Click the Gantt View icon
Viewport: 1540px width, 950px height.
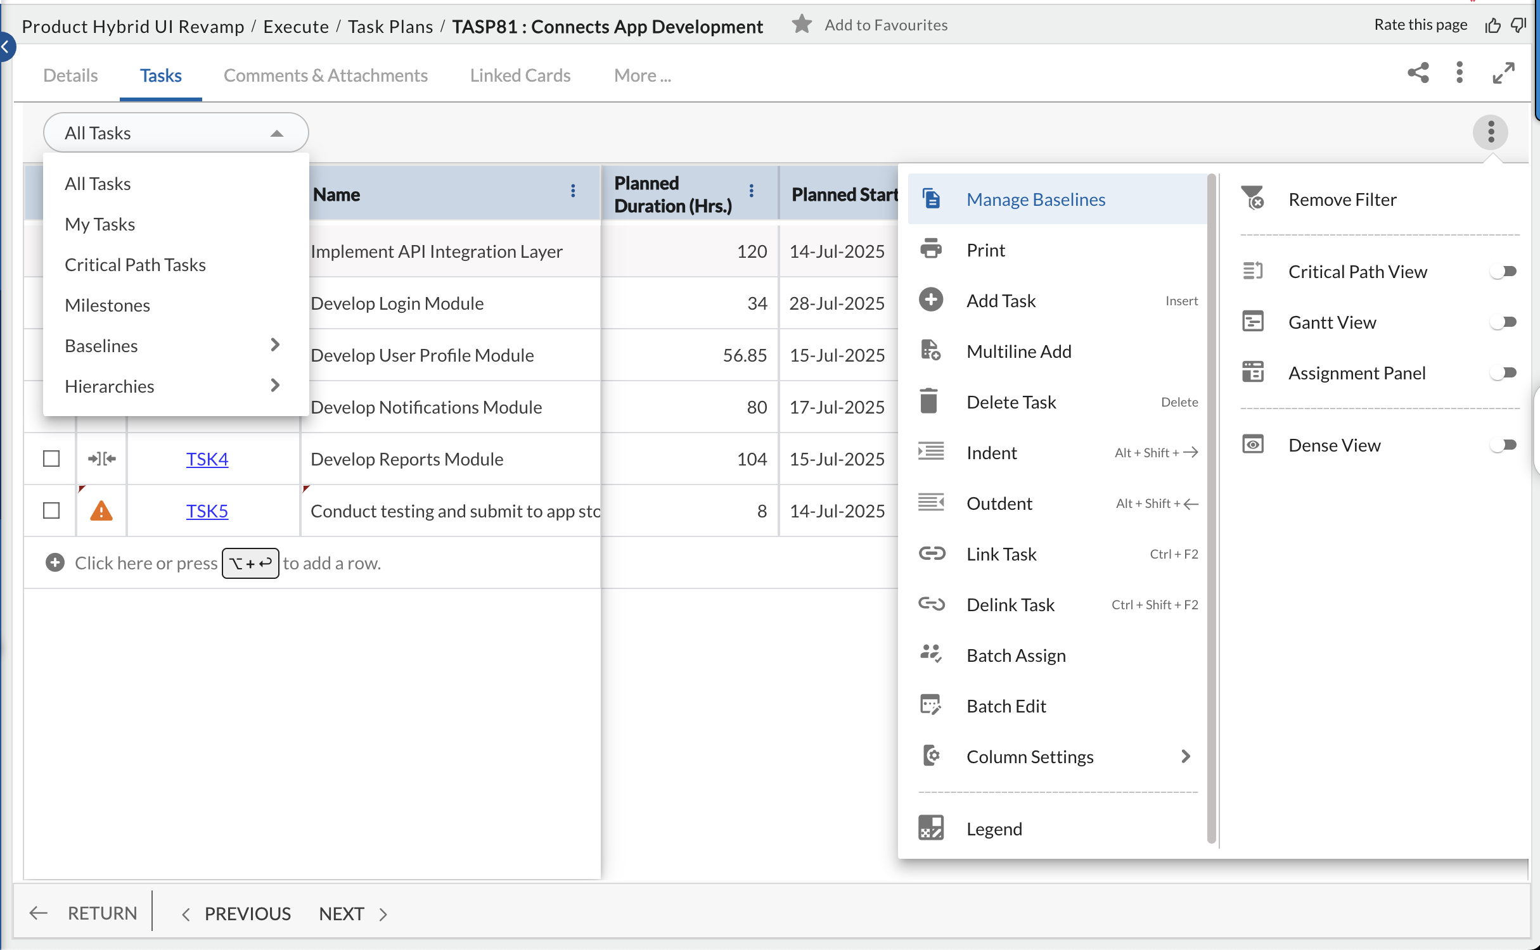click(x=1252, y=321)
